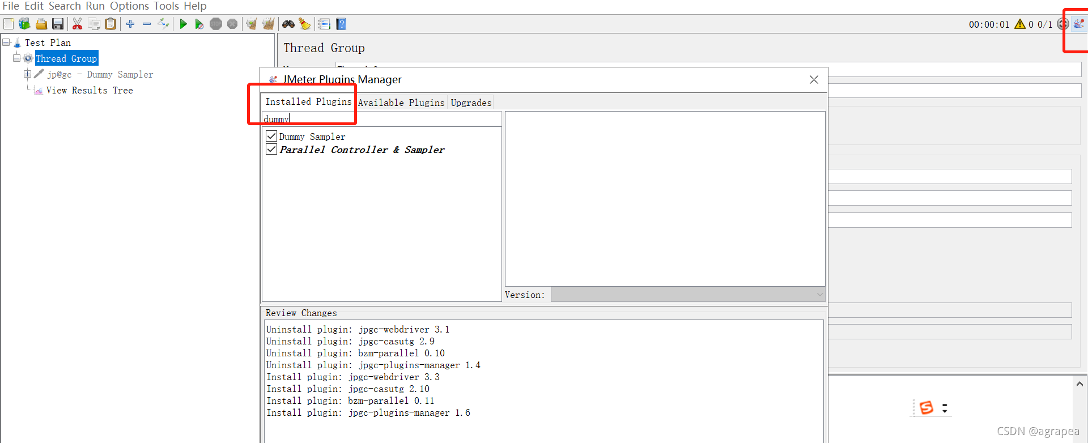The width and height of the screenshot is (1088, 443).
Task: Save the test plan with floppy icon
Action: click(x=57, y=24)
